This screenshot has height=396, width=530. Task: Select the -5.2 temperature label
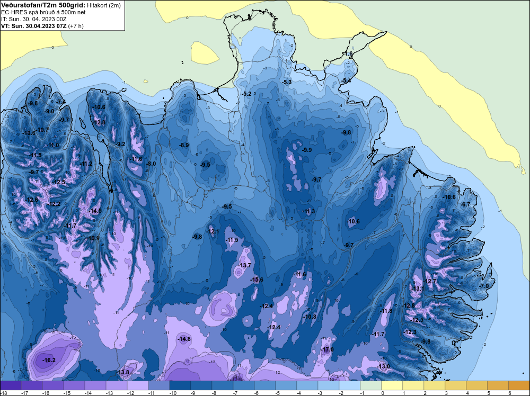[x=247, y=94]
